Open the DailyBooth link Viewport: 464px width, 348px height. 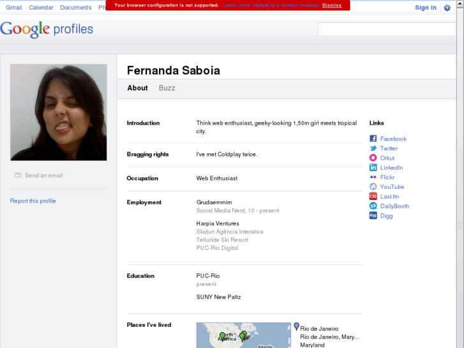[x=395, y=206]
